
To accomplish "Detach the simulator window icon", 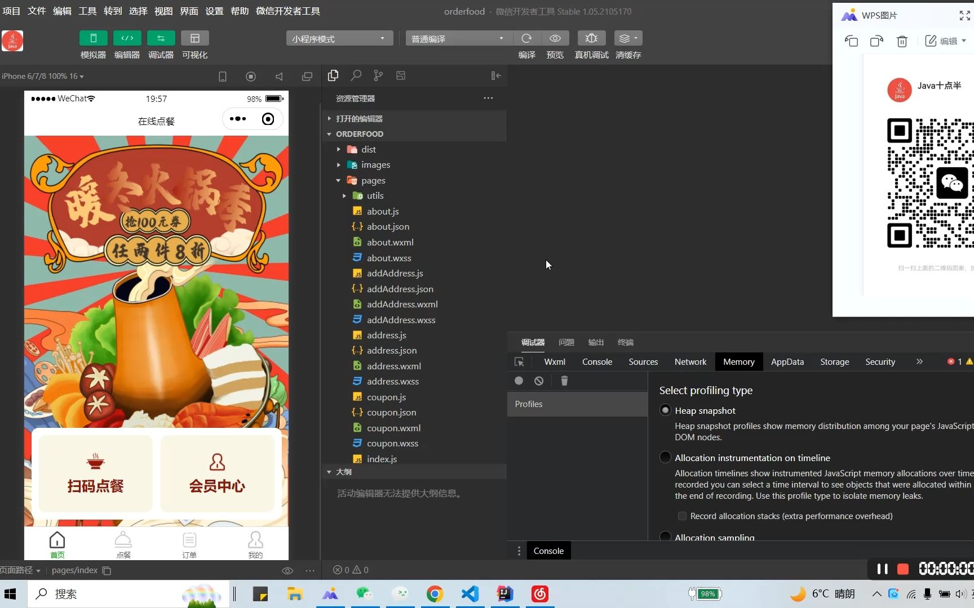I will coord(307,77).
